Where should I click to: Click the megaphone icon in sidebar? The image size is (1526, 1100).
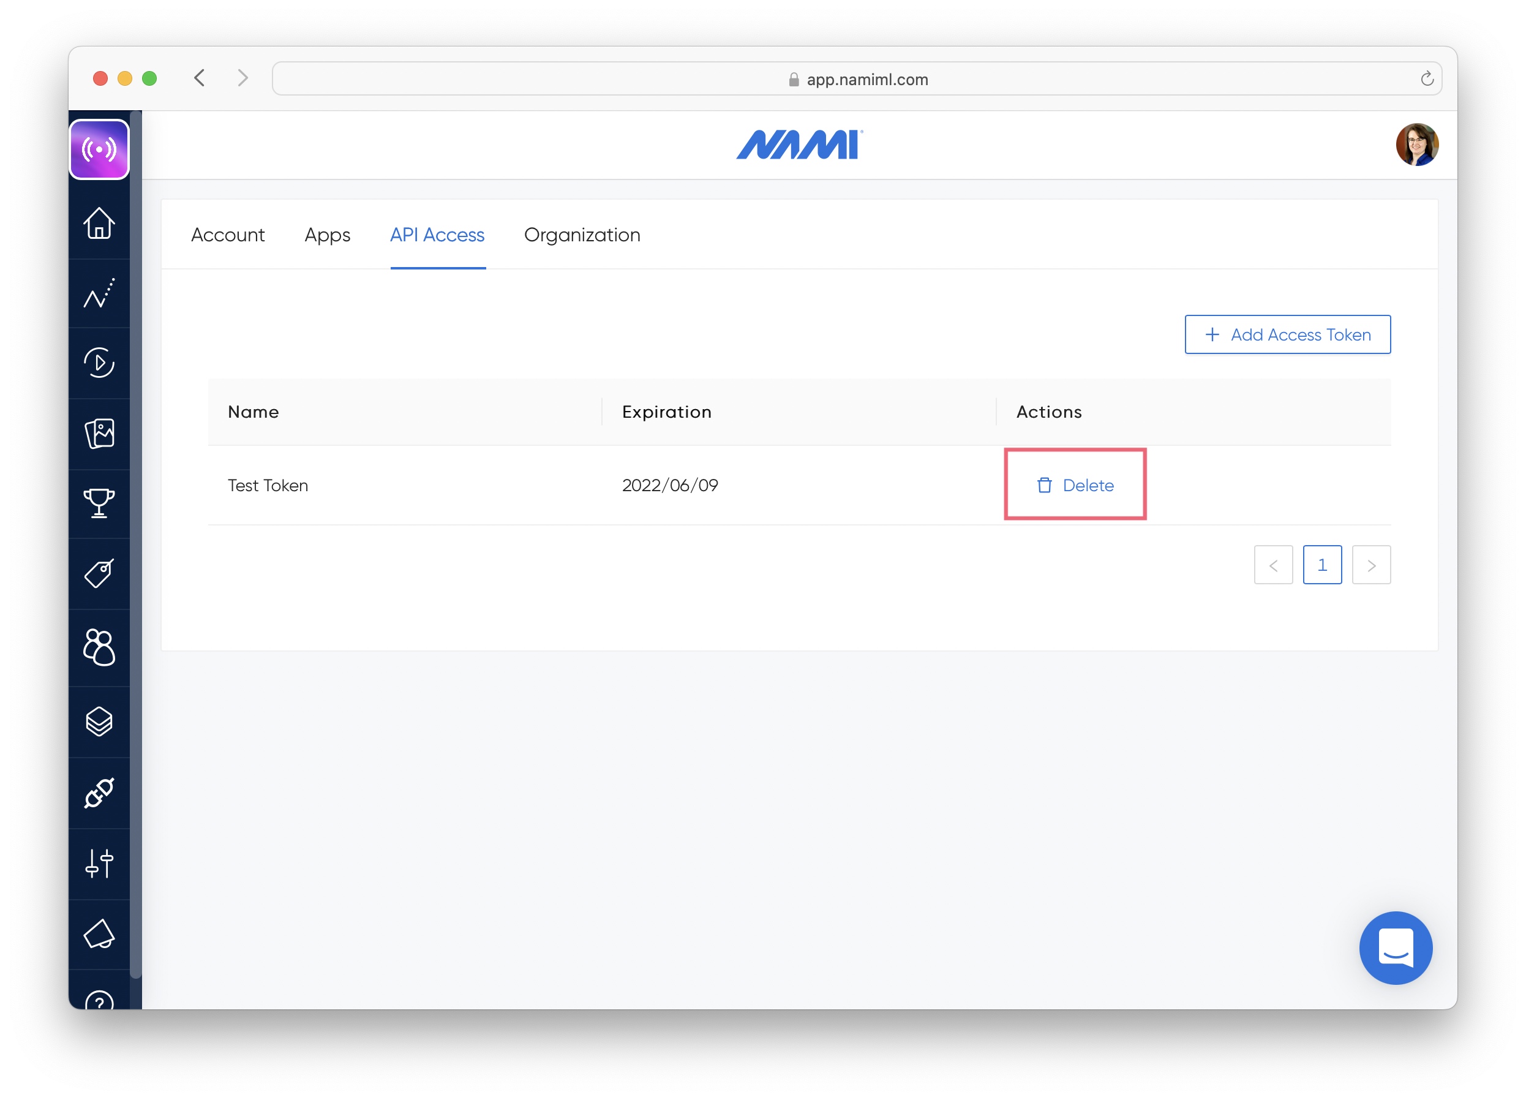[x=99, y=934]
